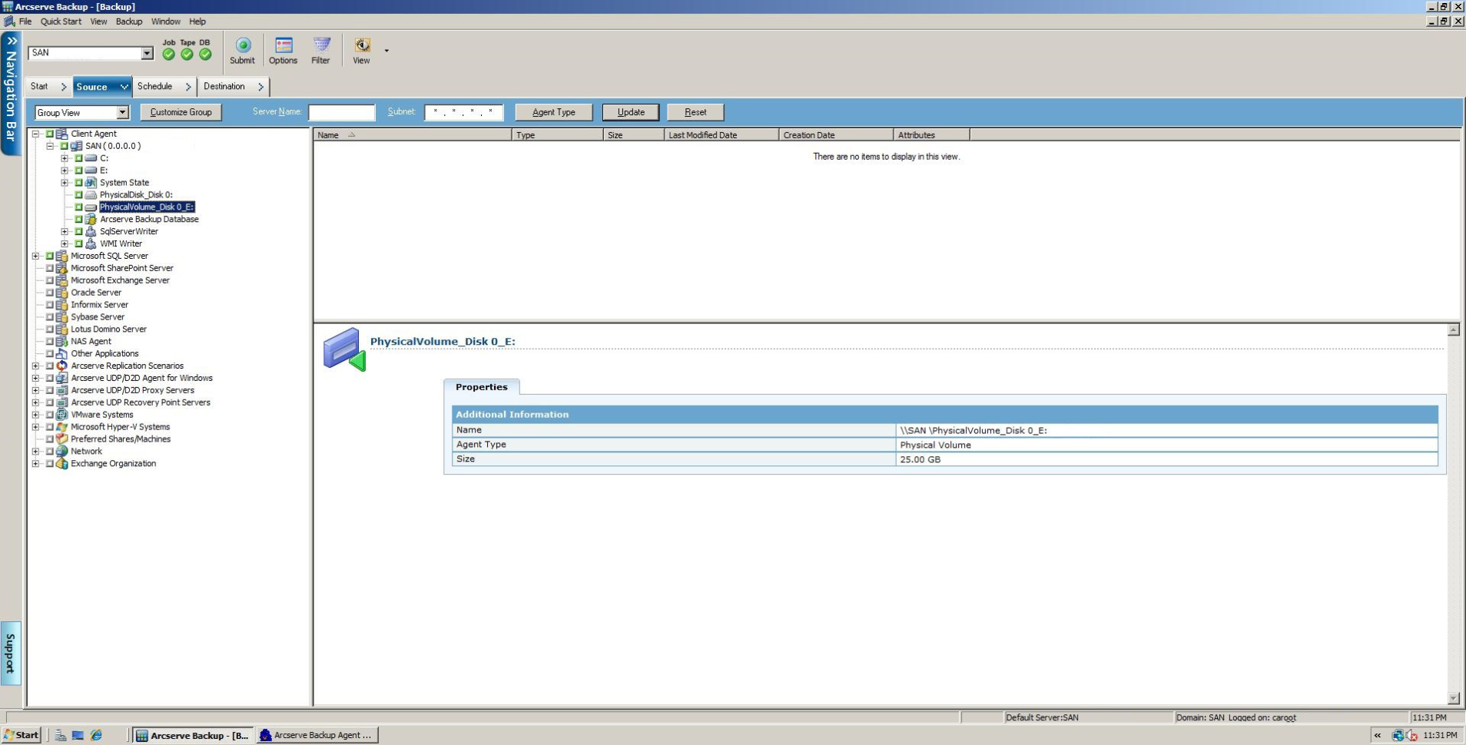This screenshot has height=745, width=1466.
Task: Click inside the Server Name field
Action: (x=342, y=112)
